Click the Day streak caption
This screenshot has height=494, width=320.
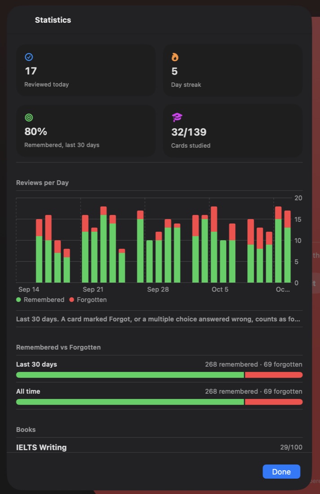click(186, 85)
